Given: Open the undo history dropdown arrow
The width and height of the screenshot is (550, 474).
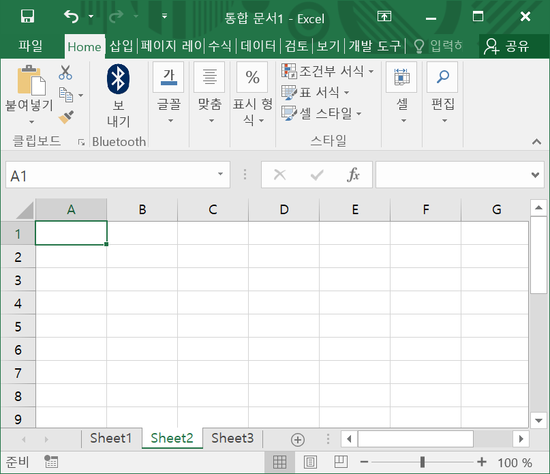Looking at the screenshot, I should point(91,16).
